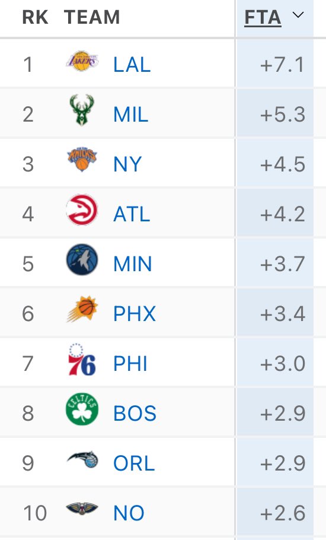Click the Milwaukee Bucks logo
Image resolution: width=326 pixels, height=540 pixels.
pos(82,110)
